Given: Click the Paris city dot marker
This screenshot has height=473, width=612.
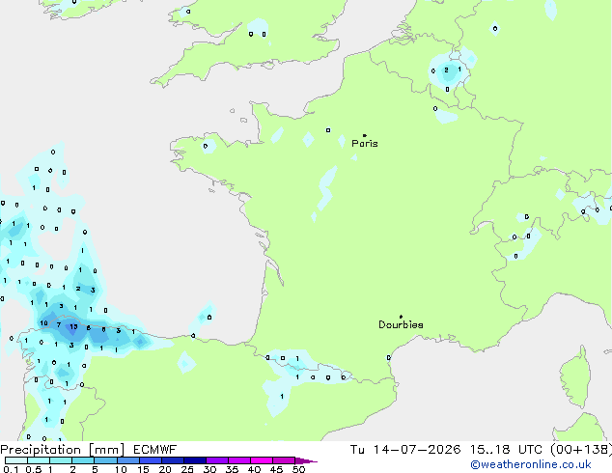Looking at the screenshot, I should coord(365,135).
